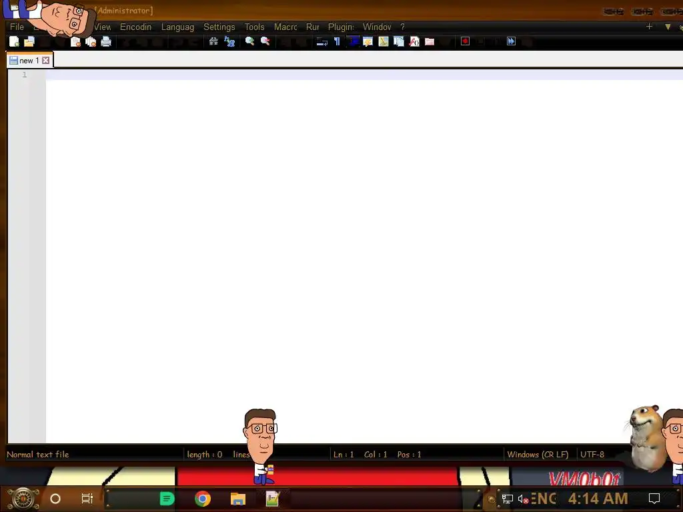Image resolution: width=683 pixels, height=512 pixels.
Task: Open the Plugins menu
Action: pyautogui.click(x=341, y=27)
